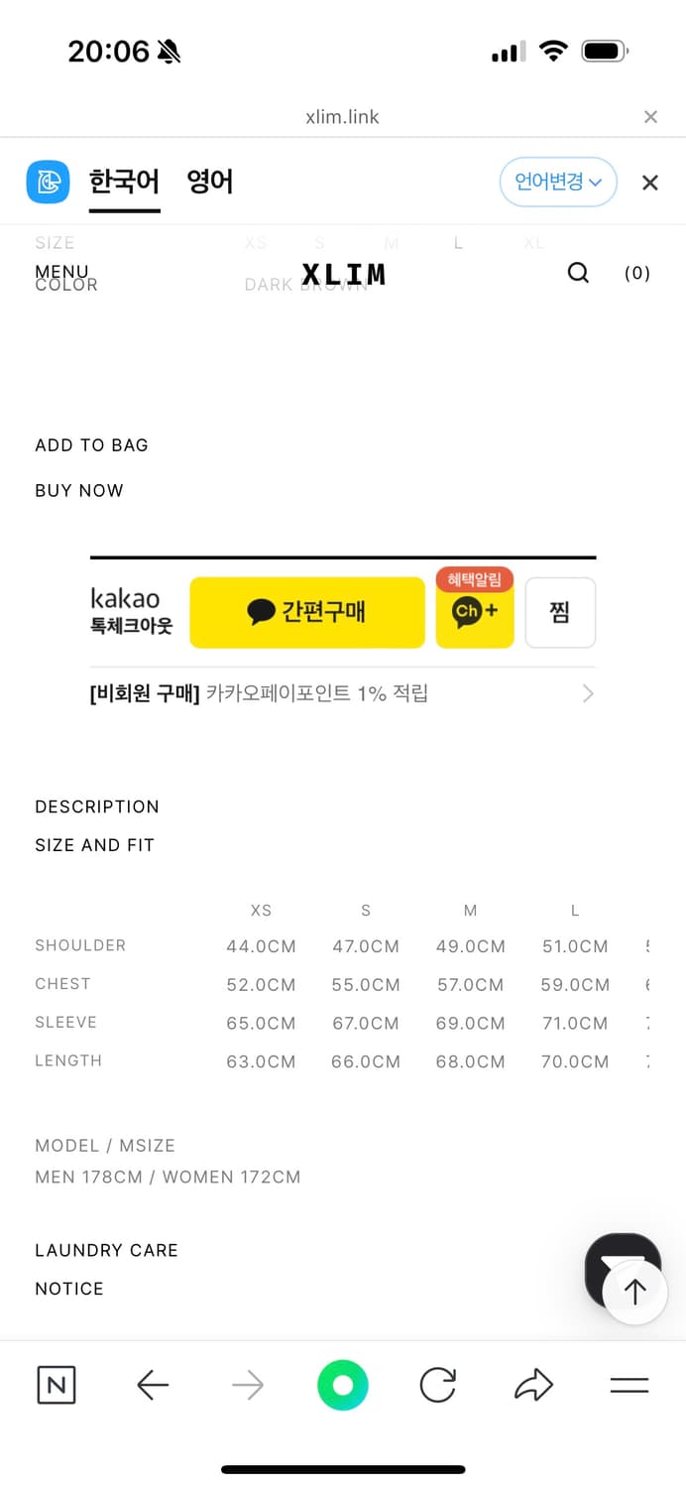Expand the DESCRIPTION section
This screenshot has height=1488, width=686.
pyautogui.click(x=97, y=806)
